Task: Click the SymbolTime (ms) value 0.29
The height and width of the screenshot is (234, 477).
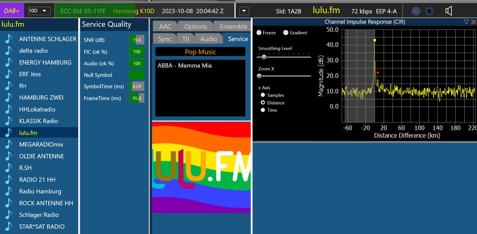Action: point(137,86)
